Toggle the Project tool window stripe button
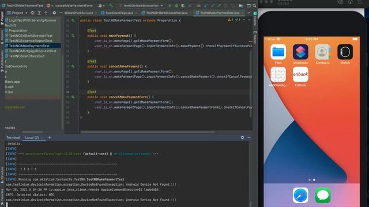This screenshot has height=207, width=369. point(2,18)
